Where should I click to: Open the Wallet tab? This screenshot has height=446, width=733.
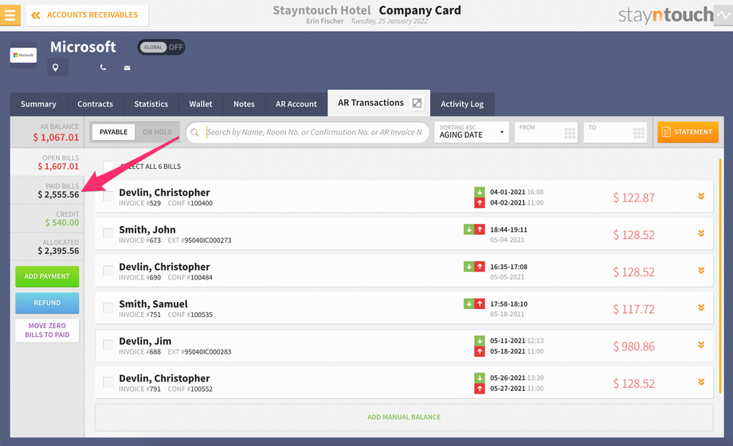(201, 104)
